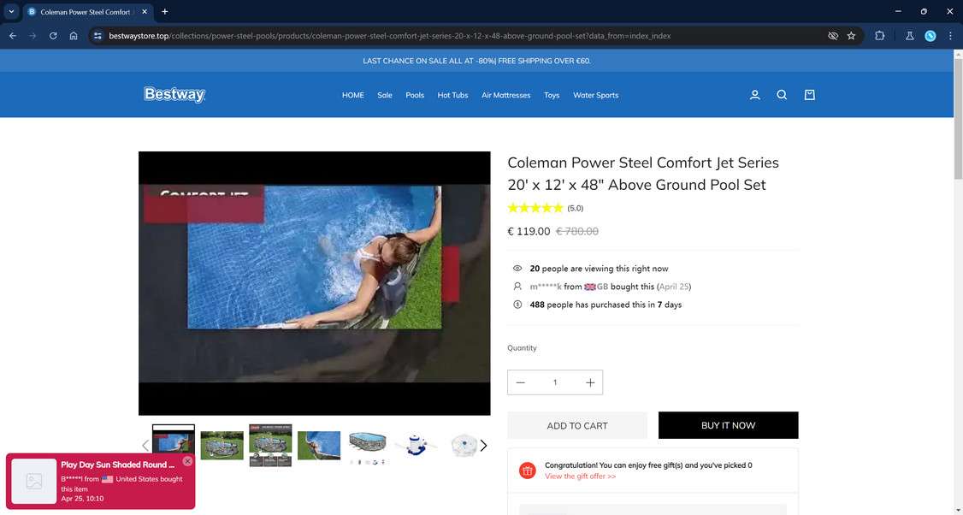
Task: Open the Chrome labs flask icon
Action: point(910,36)
